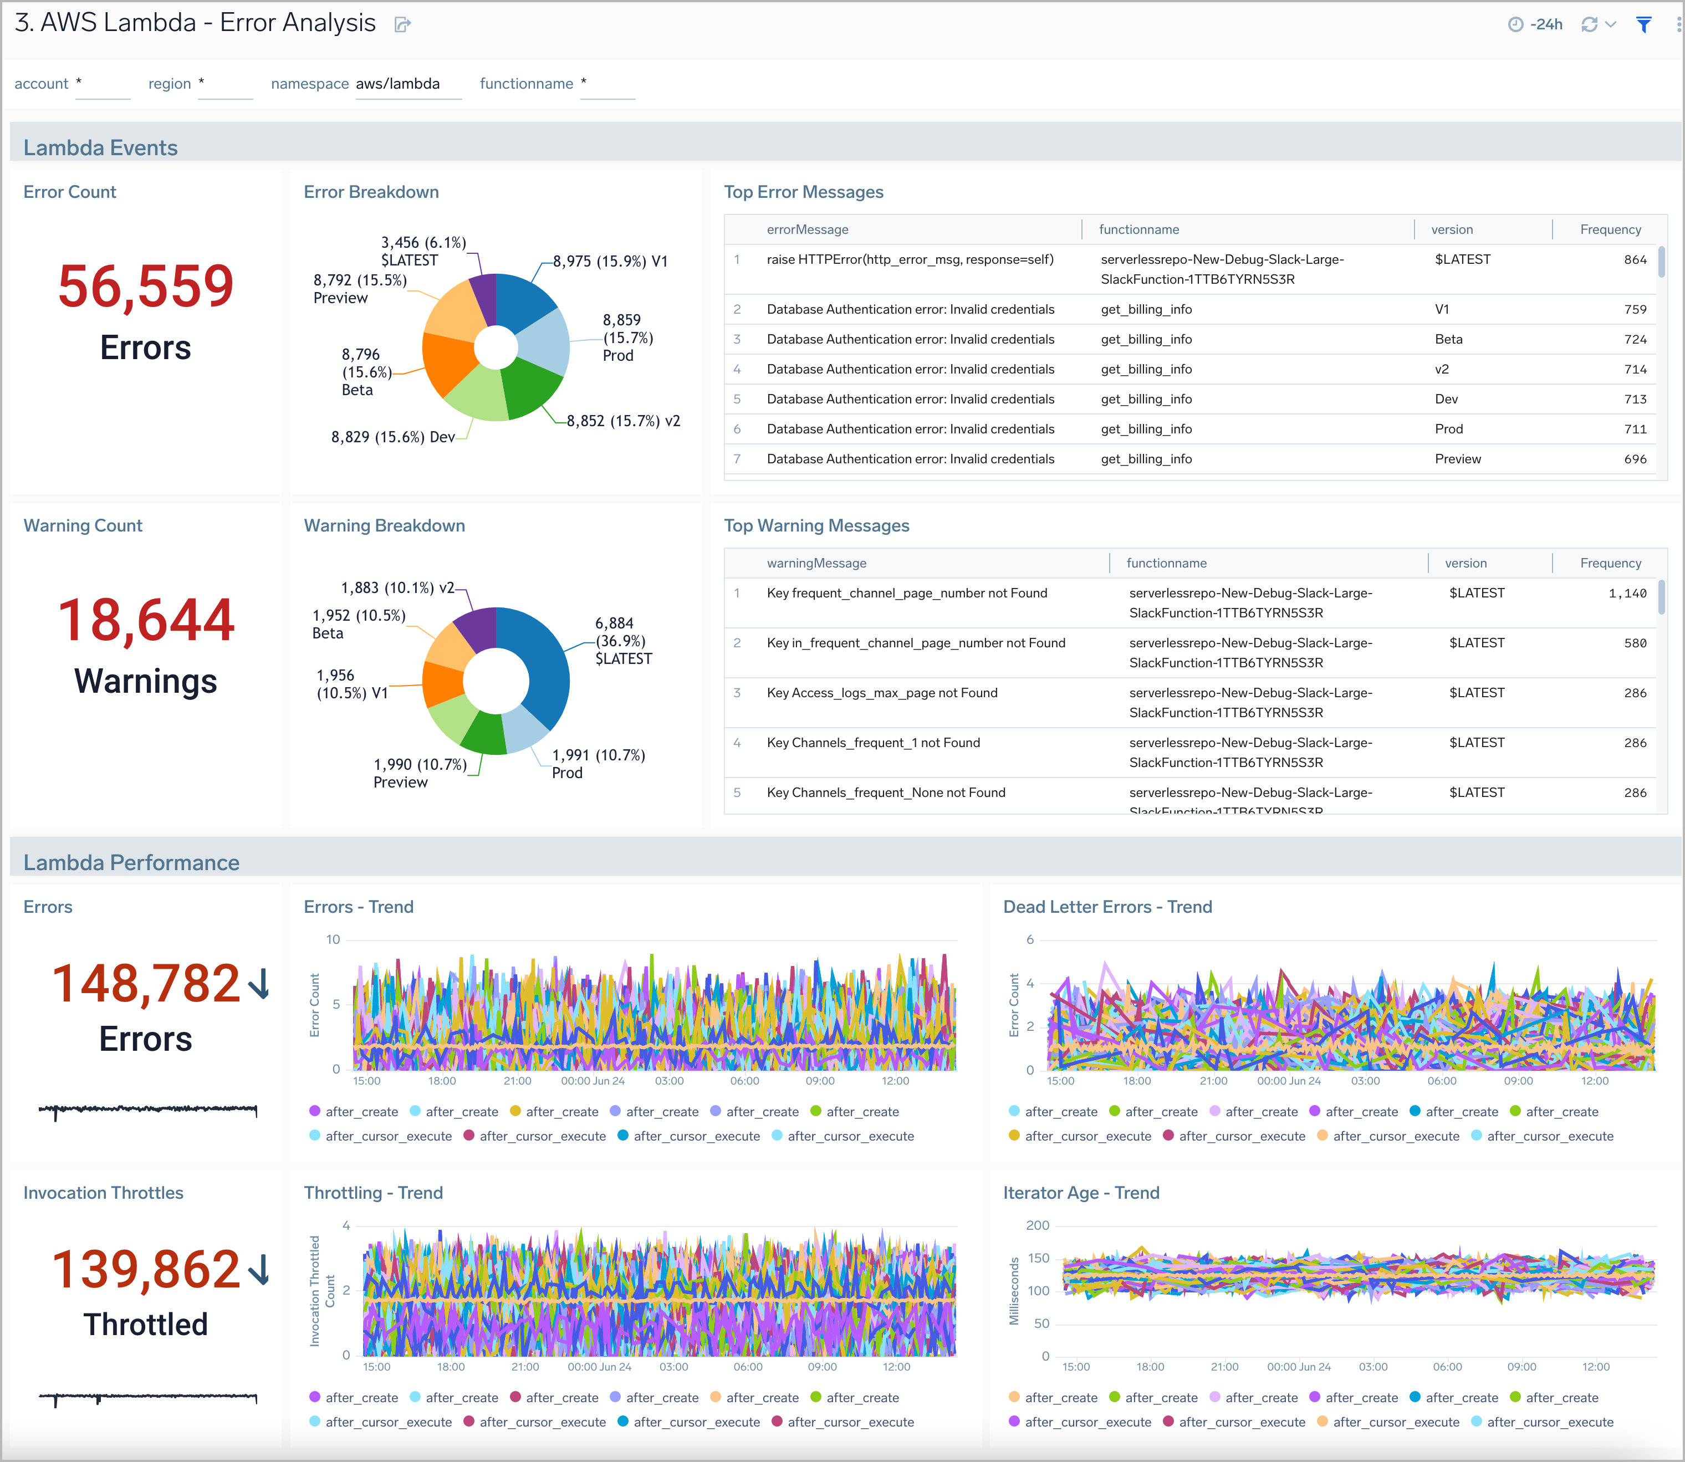Toggle after_create in the Dead Letter Errors legend
Screen dimensions: 1685x1462
[x=1061, y=1111]
